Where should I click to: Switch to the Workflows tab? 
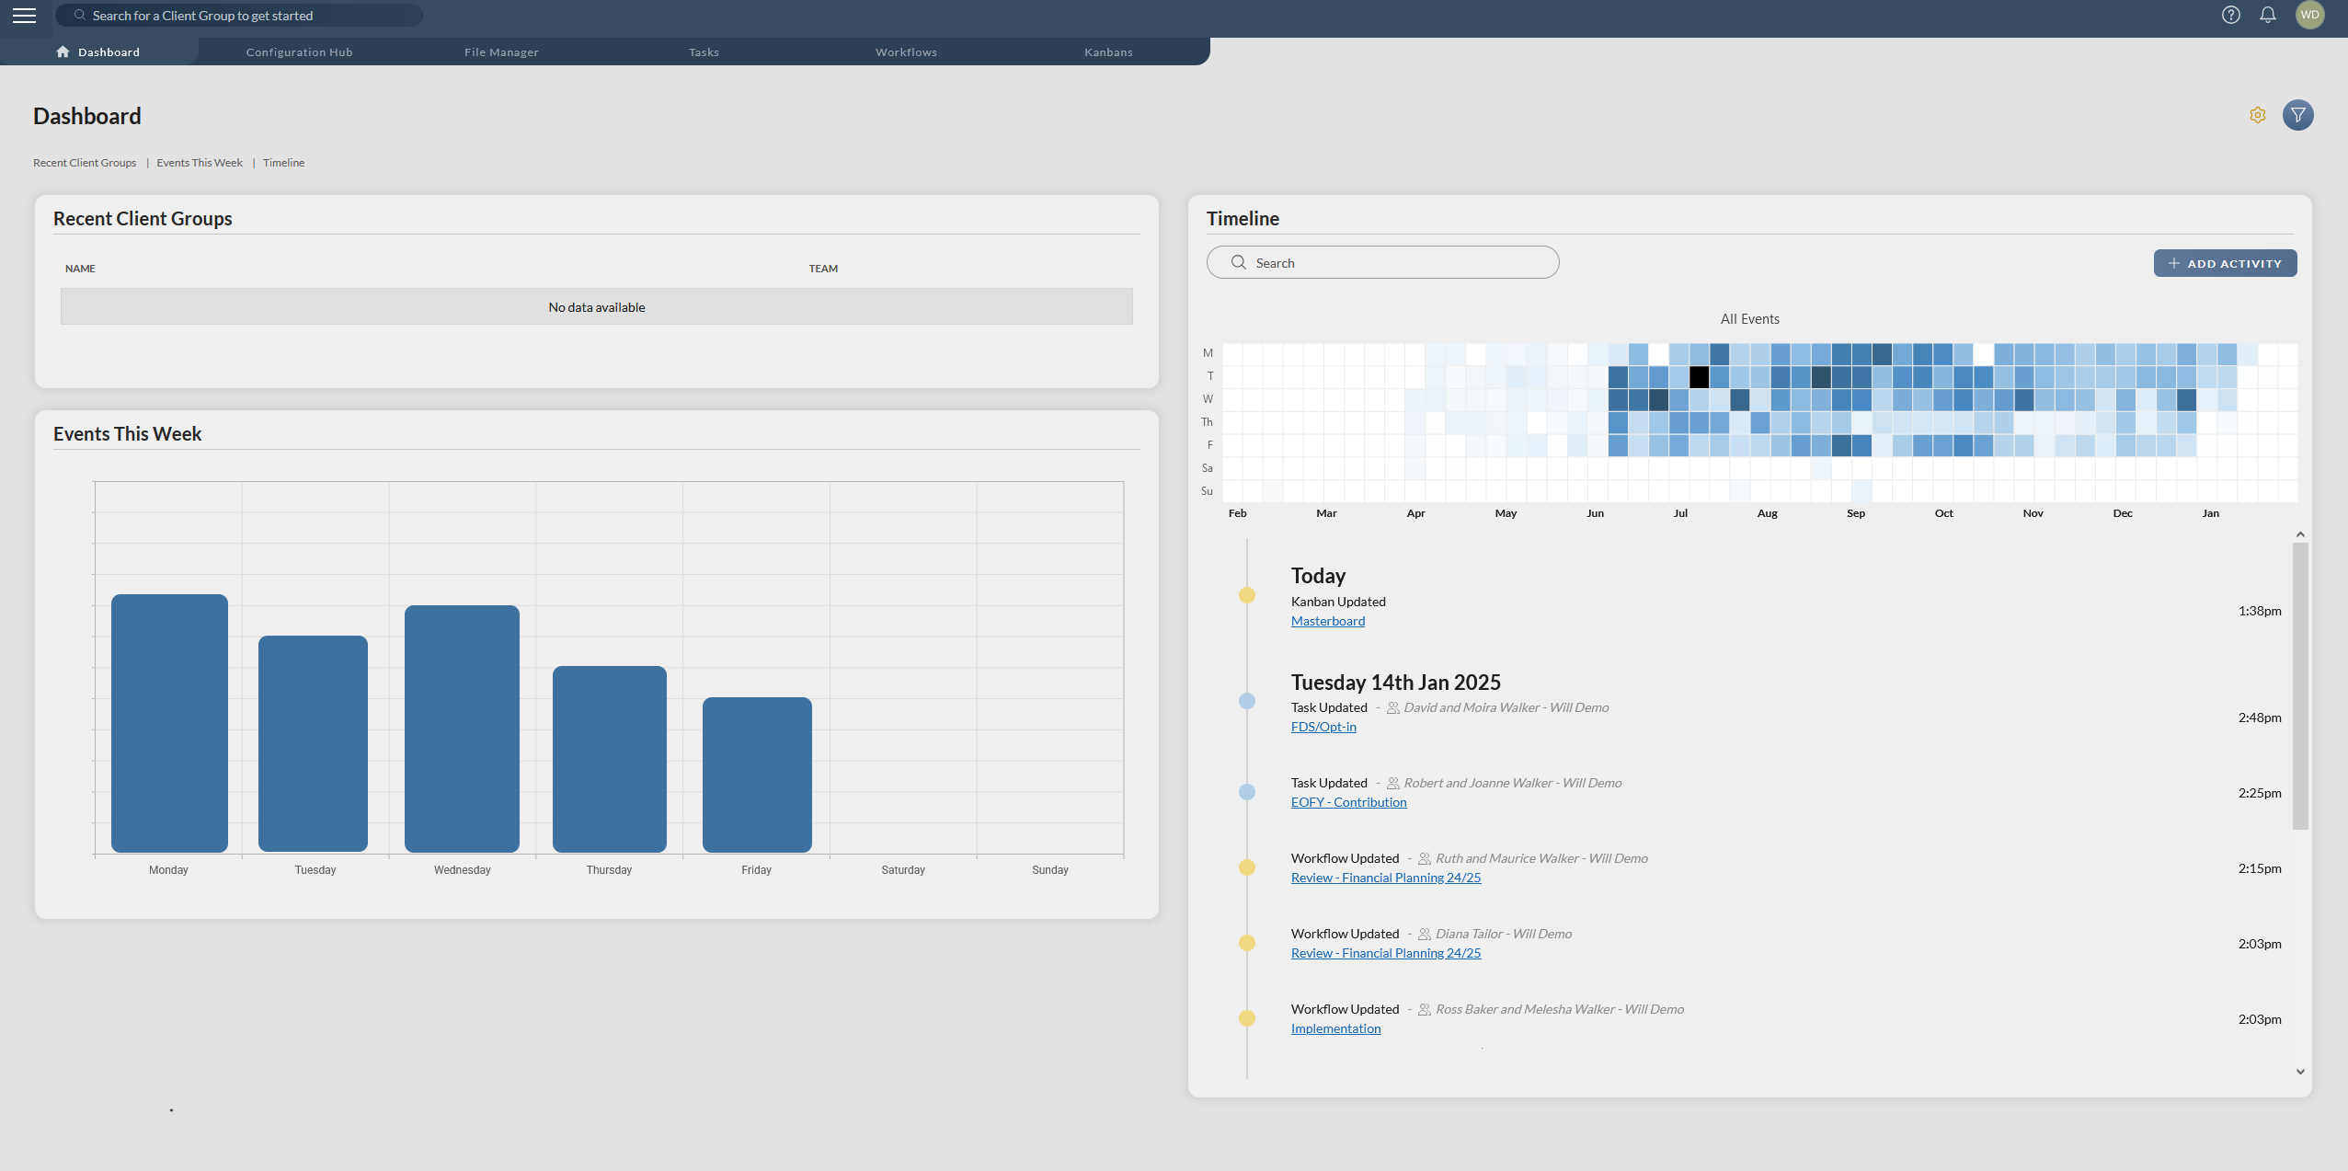tap(905, 52)
